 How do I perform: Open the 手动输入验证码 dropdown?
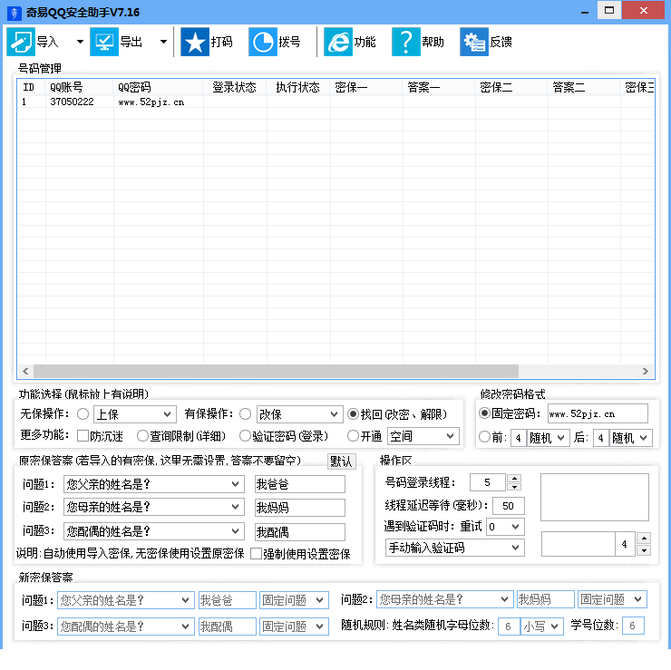455,548
